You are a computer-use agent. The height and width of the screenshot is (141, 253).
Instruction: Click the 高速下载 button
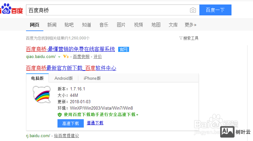click(71, 123)
